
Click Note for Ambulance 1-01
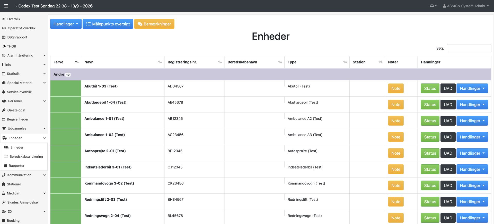tap(396, 121)
